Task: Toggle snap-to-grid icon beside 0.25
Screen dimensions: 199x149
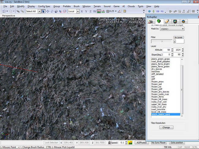Action: 108,11
